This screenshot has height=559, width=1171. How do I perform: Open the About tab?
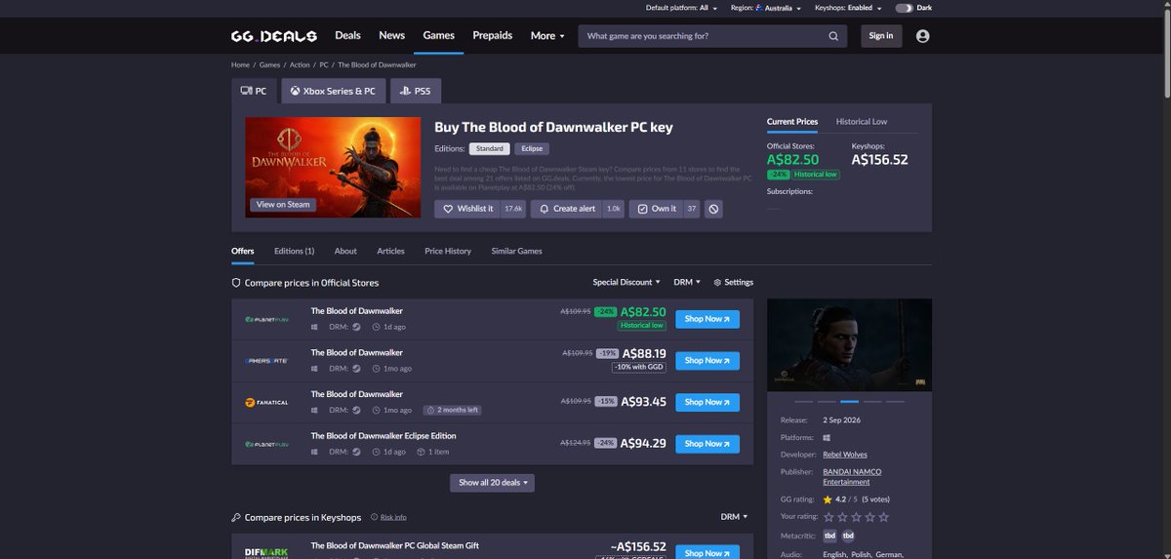(345, 251)
